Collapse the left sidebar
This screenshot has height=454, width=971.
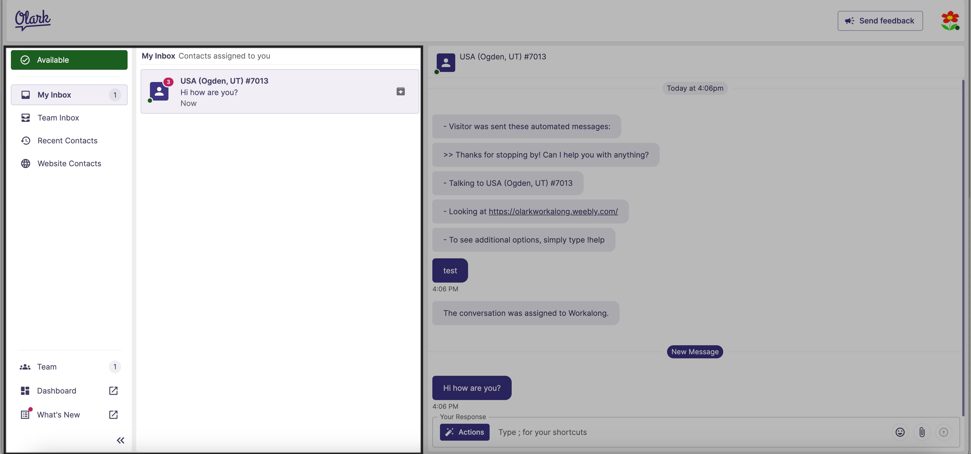[x=120, y=440]
